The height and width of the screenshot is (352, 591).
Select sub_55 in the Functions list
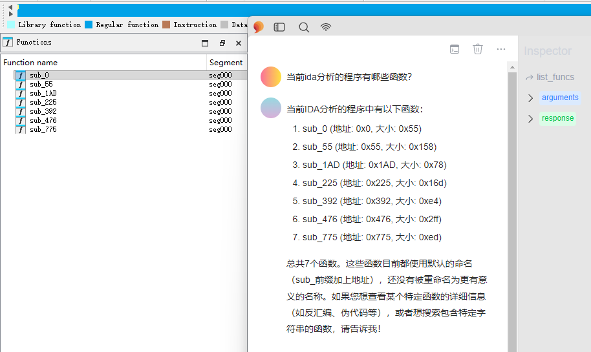click(41, 85)
